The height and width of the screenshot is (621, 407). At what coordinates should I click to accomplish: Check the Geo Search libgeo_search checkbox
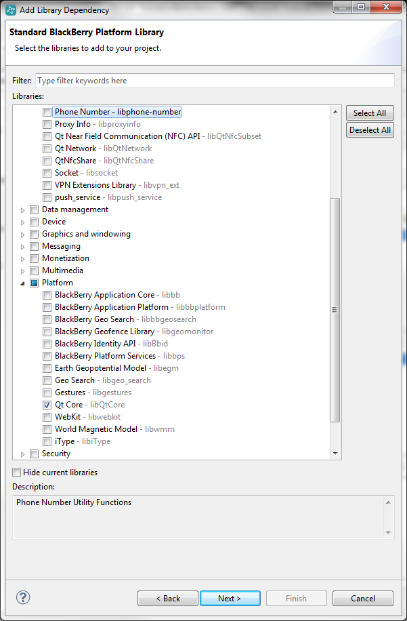(47, 380)
